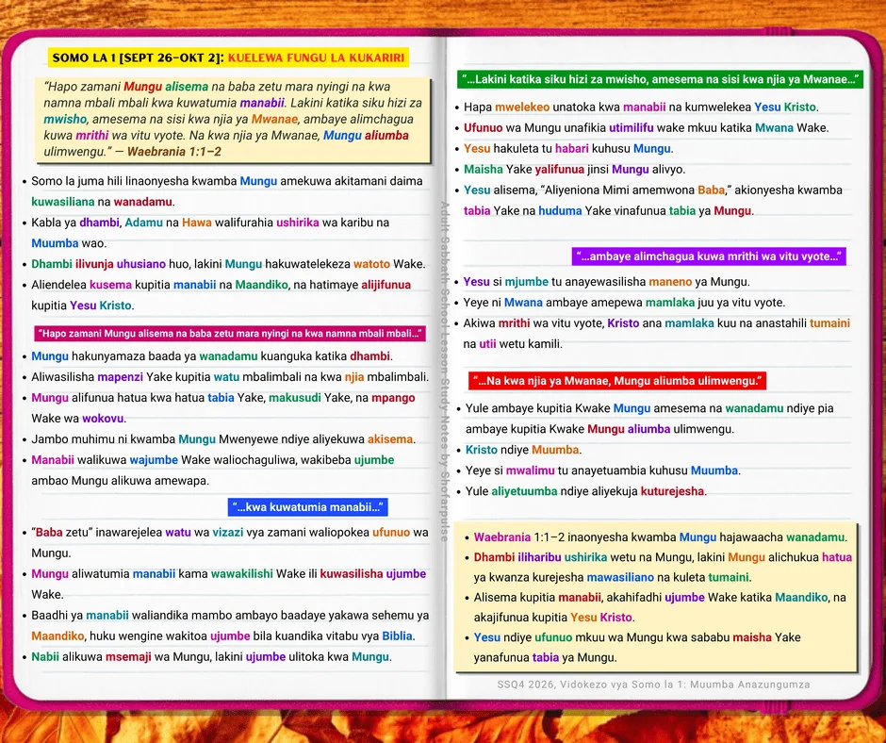
Task: Click the line "ambao Mungu alikuwa amewapa."
Action: [120, 481]
